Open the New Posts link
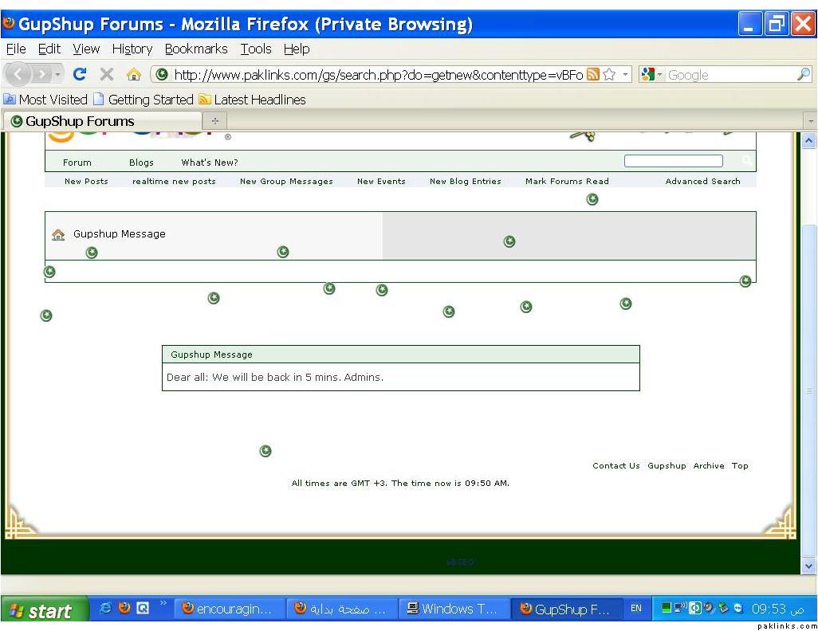The width and height of the screenshot is (818, 631). pyautogui.click(x=86, y=181)
